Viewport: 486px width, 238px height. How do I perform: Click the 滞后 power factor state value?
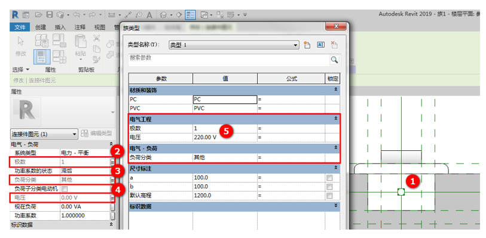click(85, 171)
